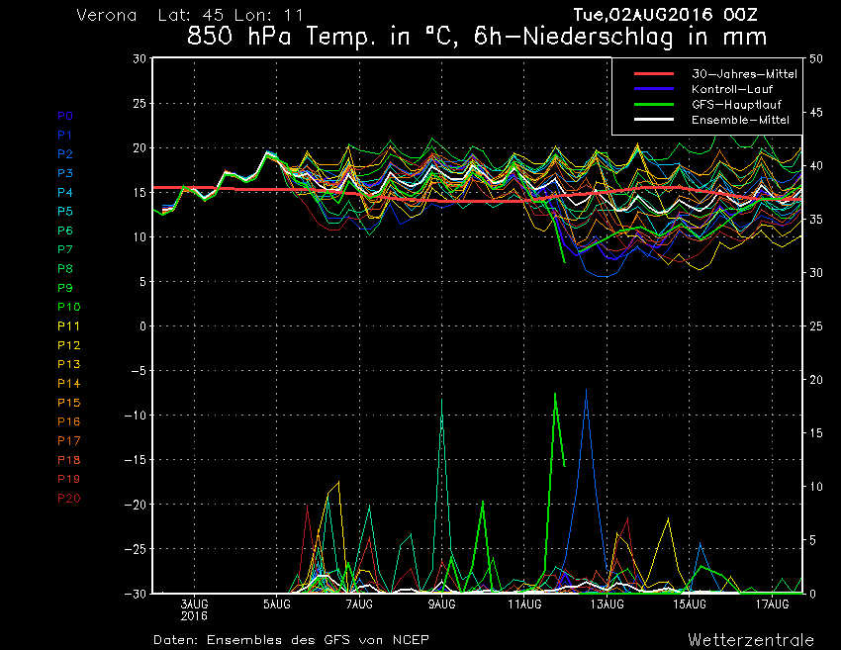Click the P1 ensemble member label

(x=64, y=136)
